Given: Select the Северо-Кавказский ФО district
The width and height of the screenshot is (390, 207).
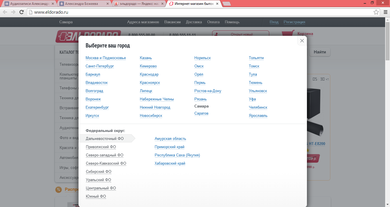Looking at the screenshot, I should point(106,163).
